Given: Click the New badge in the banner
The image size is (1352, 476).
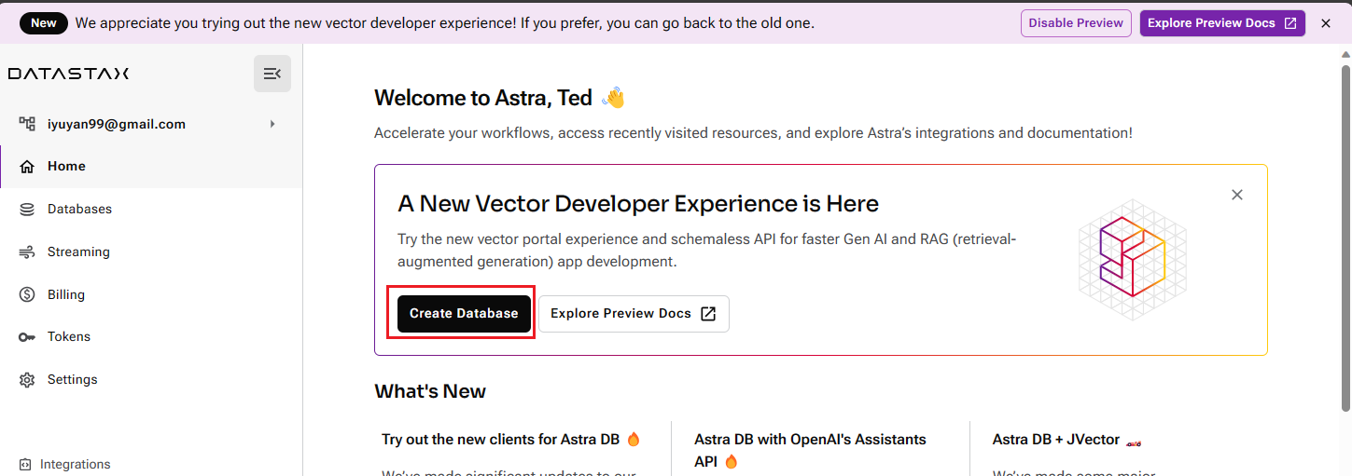Looking at the screenshot, I should (x=44, y=23).
